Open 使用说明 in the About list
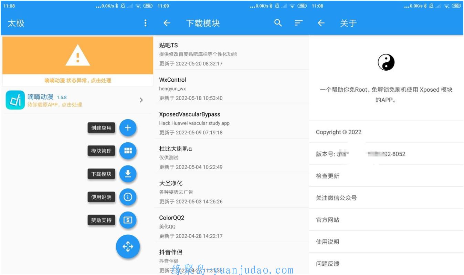 (386, 242)
